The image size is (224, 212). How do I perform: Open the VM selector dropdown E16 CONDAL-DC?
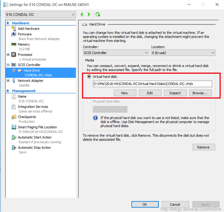[x=40, y=14]
